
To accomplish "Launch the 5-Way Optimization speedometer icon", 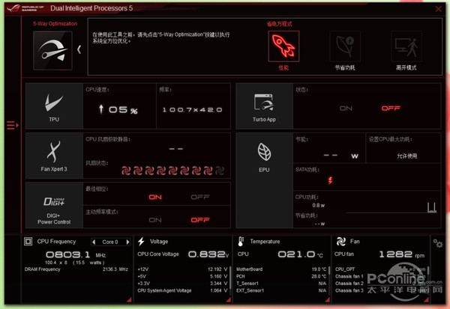I will [x=52, y=50].
